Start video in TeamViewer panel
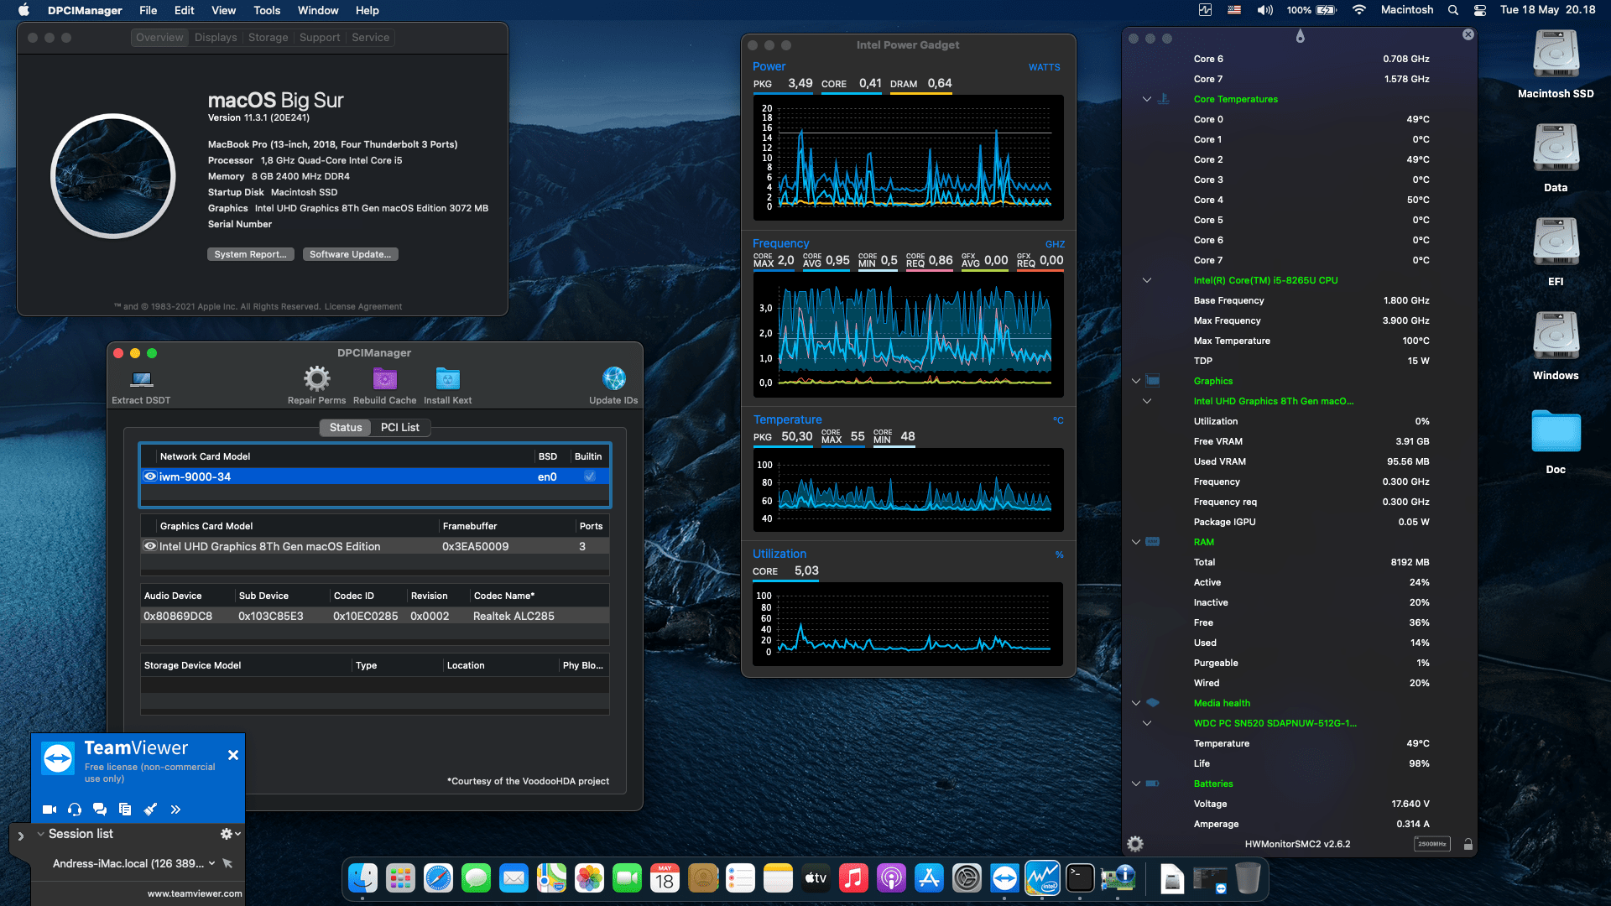1611x906 pixels. 50,810
